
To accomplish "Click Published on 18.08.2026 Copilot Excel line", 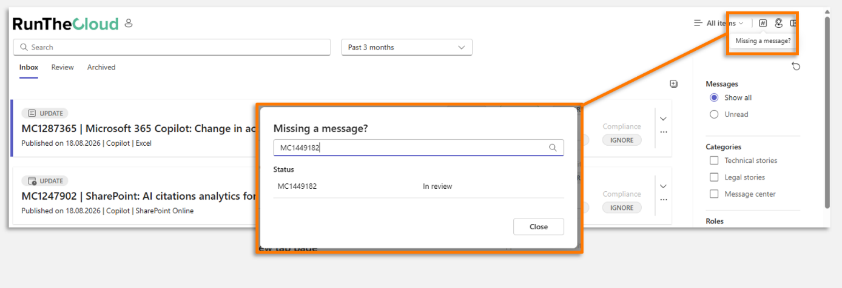I will point(86,143).
